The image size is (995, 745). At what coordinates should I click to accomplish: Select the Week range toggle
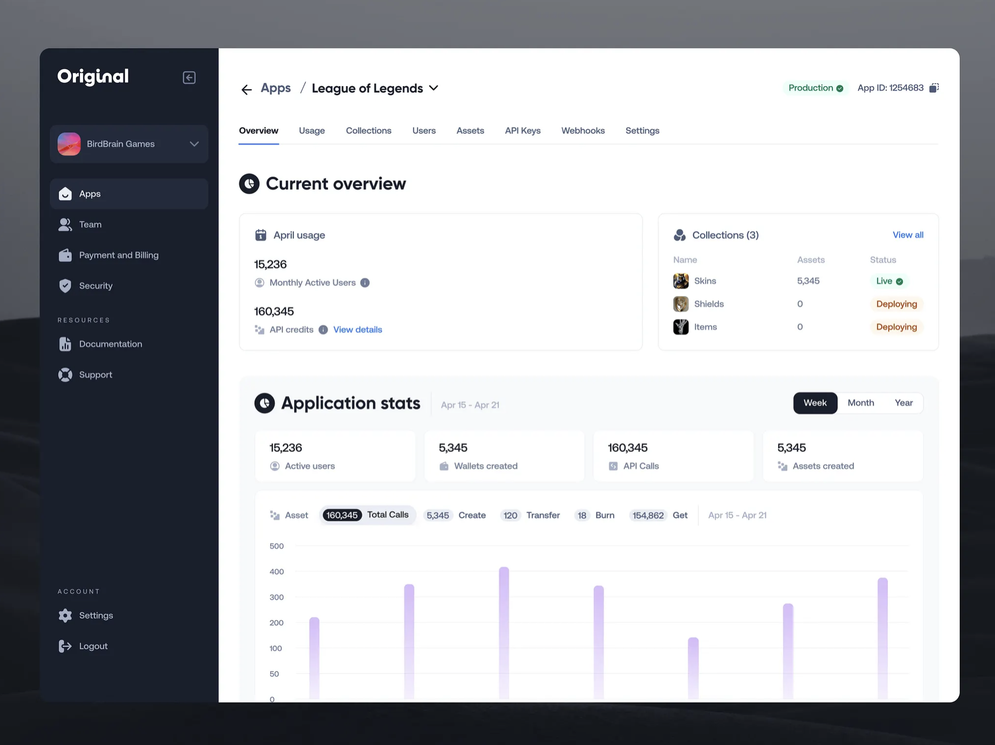(x=815, y=403)
